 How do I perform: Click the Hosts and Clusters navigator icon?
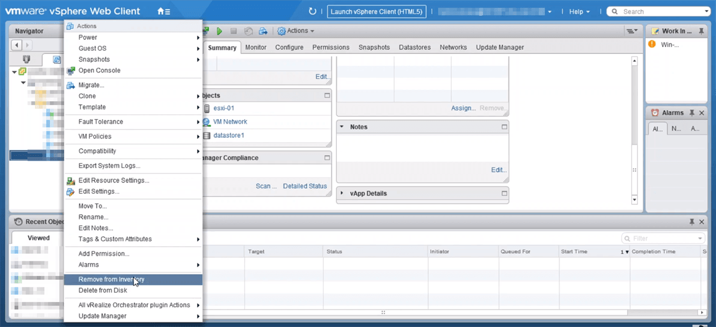tap(26, 60)
